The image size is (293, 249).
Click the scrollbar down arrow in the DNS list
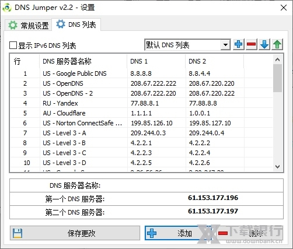click(278, 167)
